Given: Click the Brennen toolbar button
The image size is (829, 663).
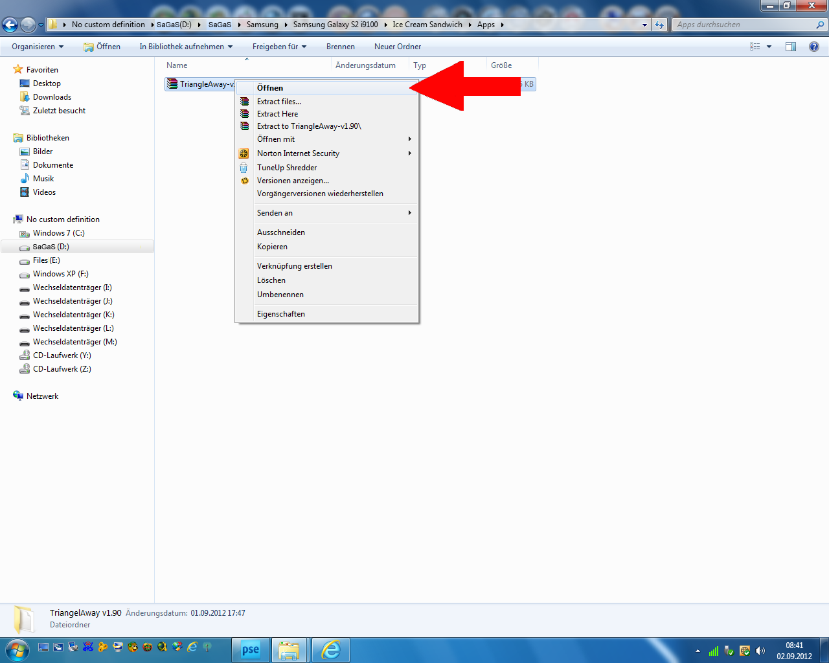Looking at the screenshot, I should point(341,47).
